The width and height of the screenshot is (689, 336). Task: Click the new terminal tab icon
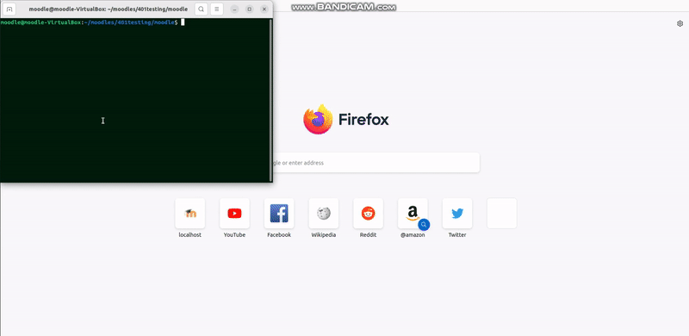coord(9,9)
